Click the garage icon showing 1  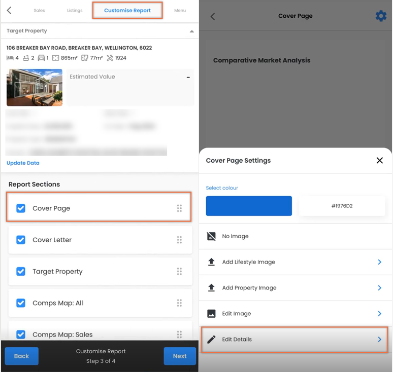41,58
